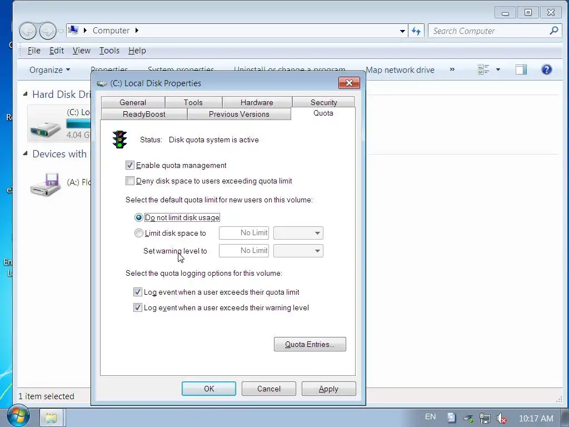Open the File menu
The image size is (569, 427).
pos(34,51)
